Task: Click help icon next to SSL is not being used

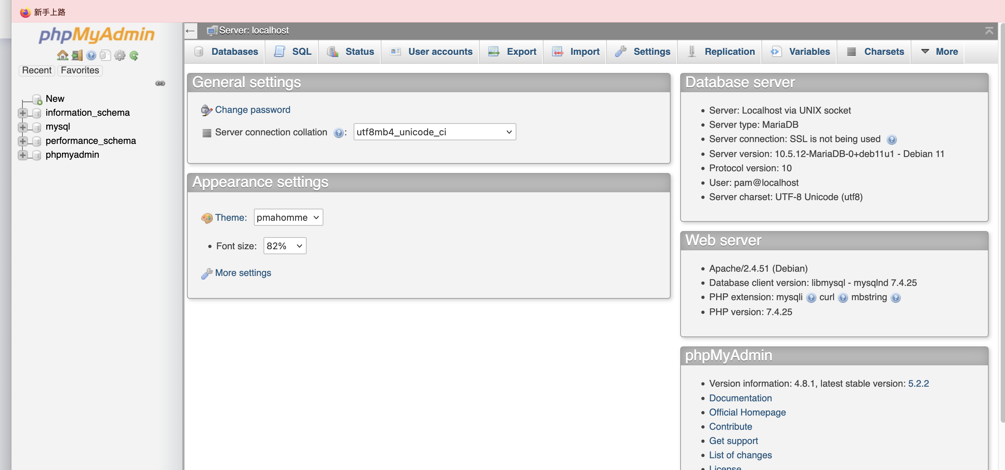Action: pos(891,140)
